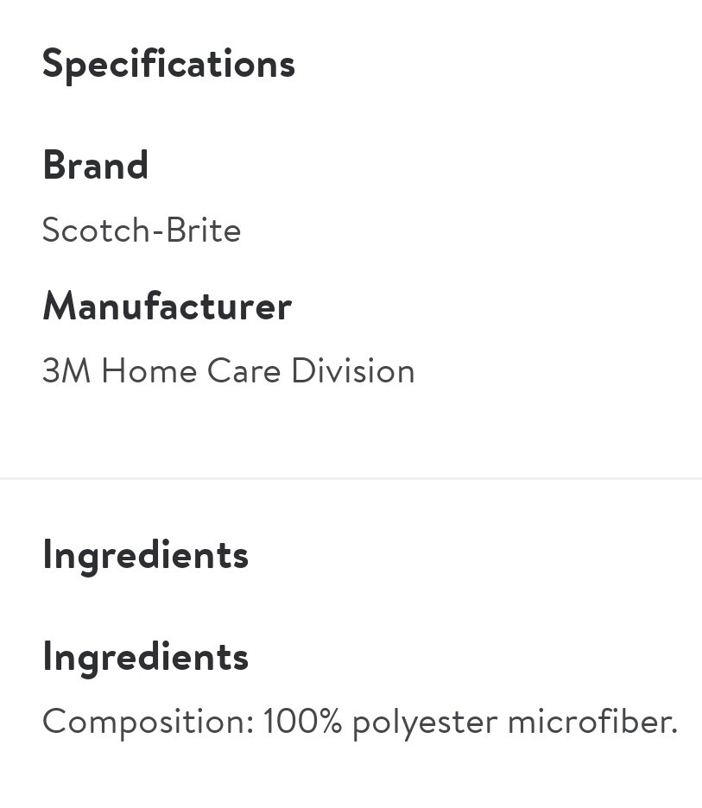Click the word Scotch in brand value
702x808 pixels.
96,230
